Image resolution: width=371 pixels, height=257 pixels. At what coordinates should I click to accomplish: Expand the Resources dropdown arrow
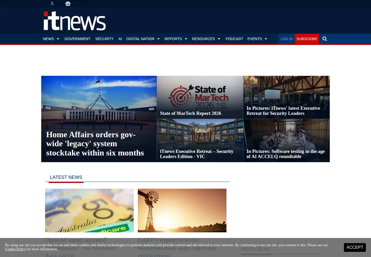tap(219, 39)
